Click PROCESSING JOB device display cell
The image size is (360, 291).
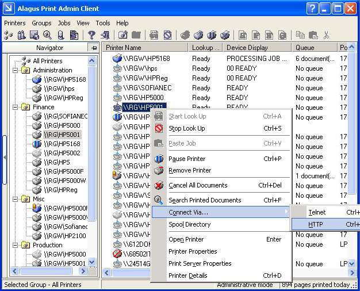[256, 59]
